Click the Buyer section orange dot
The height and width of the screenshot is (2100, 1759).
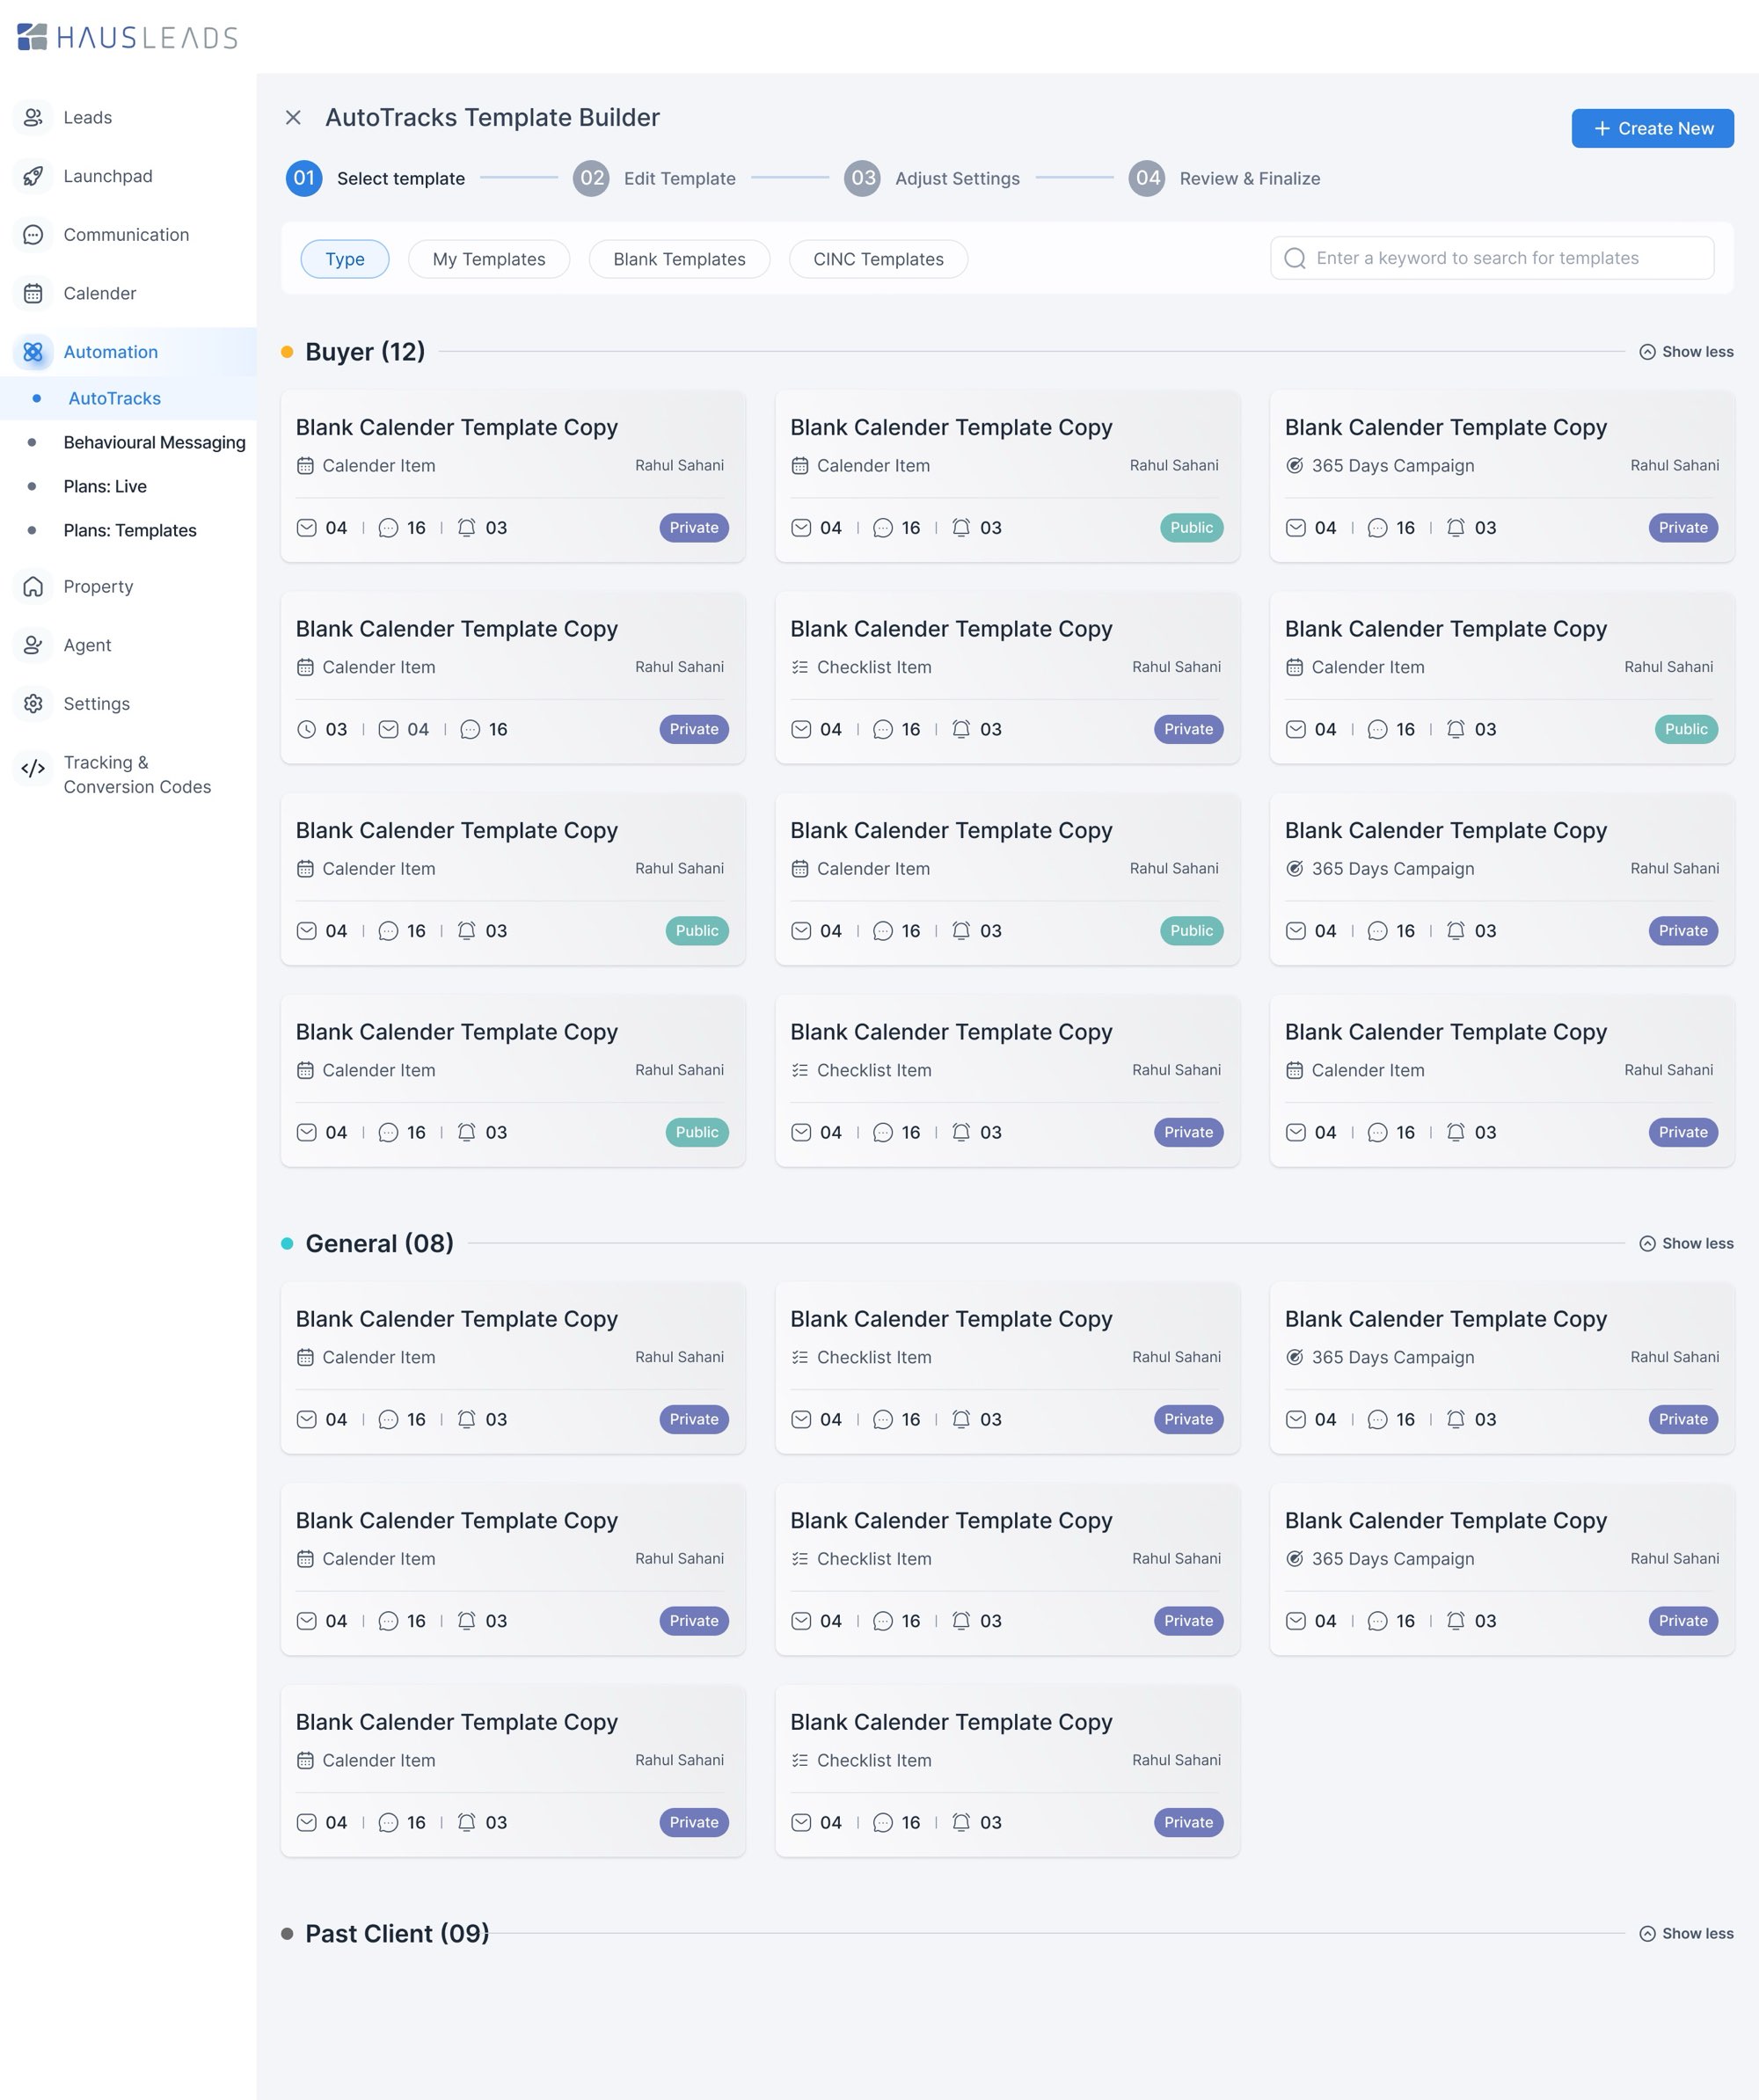pos(287,352)
